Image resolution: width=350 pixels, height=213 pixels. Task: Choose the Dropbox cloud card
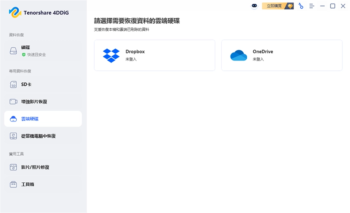155,55
